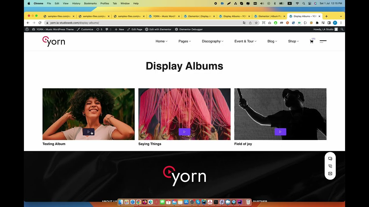This screenshot has height=207, width=369.
Task: Click the footer YORN logo
Action: [x=184, y=176]
